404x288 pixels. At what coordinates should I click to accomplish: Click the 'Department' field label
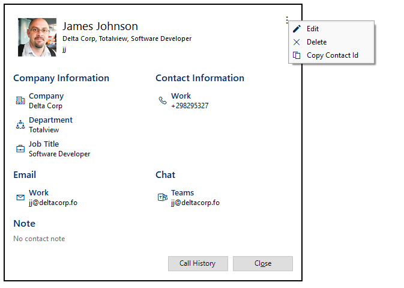[x=51, y=120]
